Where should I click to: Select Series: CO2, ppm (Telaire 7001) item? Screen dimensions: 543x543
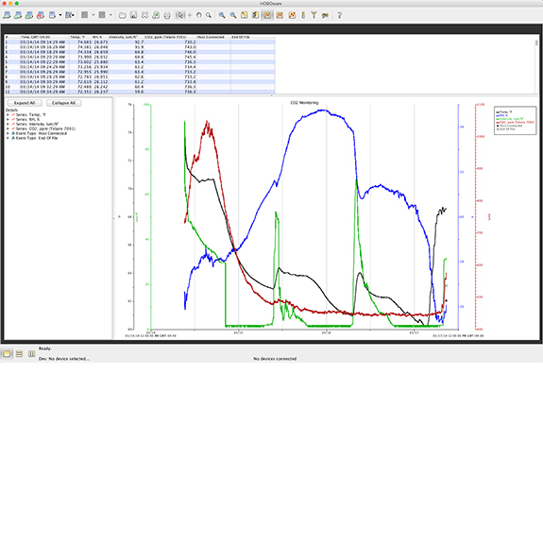45,128
